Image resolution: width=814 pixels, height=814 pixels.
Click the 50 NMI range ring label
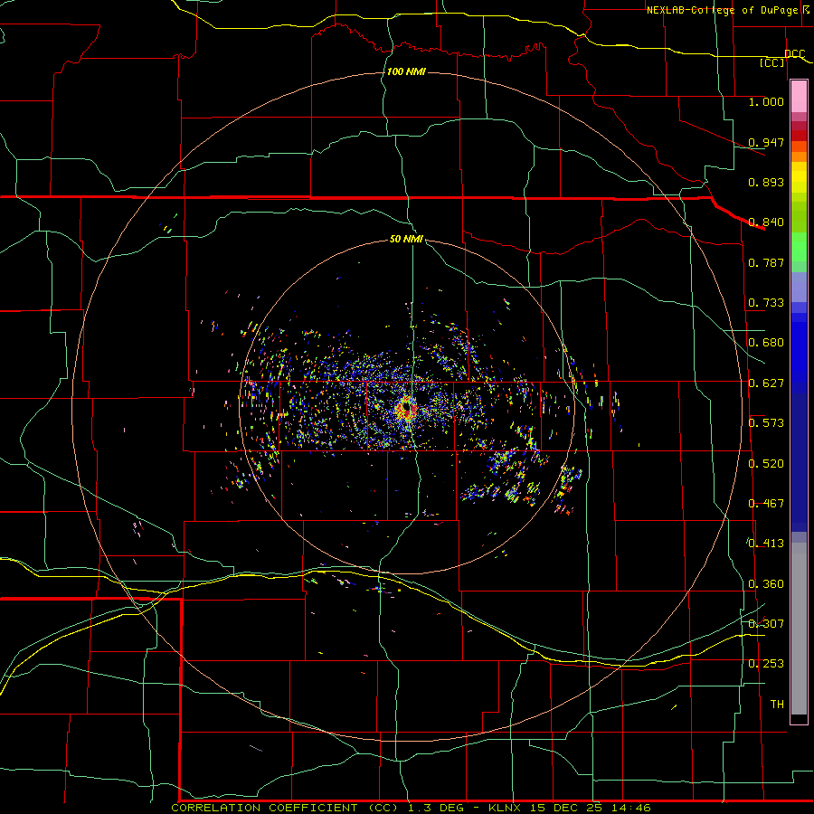pos(406,239)
